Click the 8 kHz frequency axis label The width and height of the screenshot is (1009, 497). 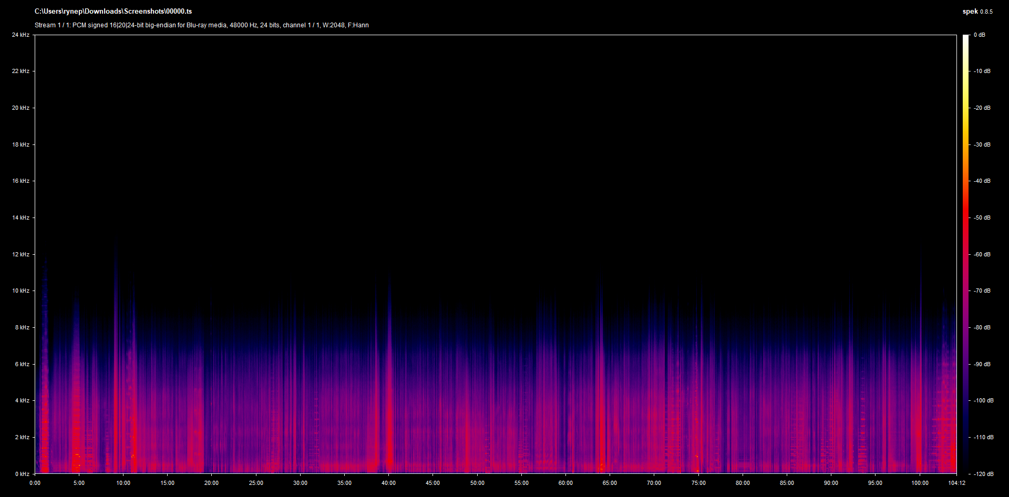click(x=22, y=327)
